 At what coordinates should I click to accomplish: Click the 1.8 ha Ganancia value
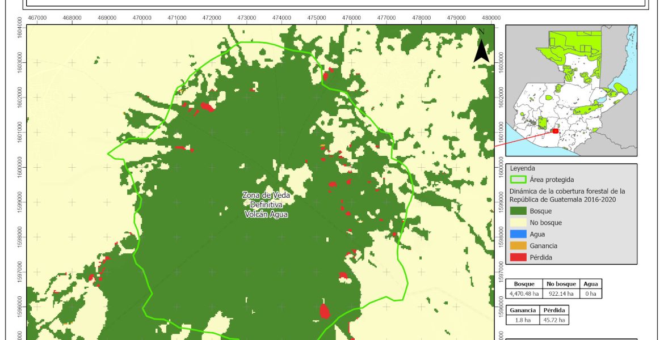coord(523,320)
